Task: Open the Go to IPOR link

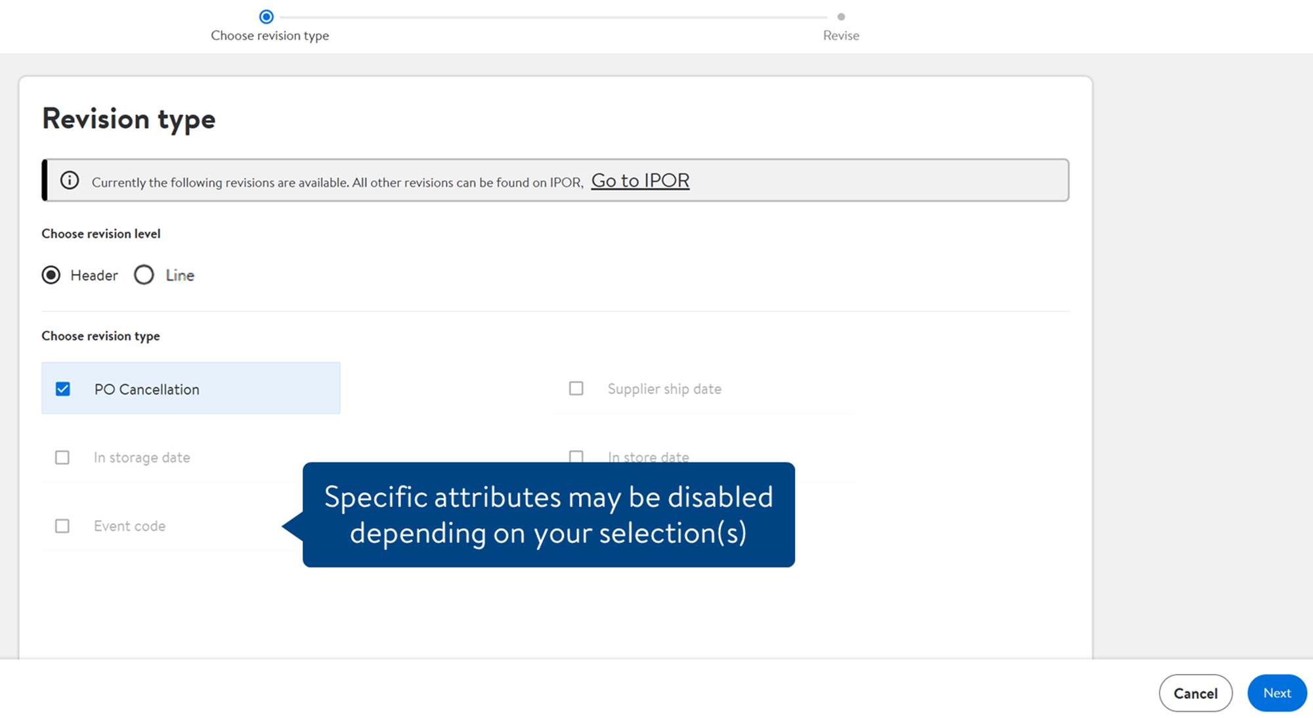Action: [x=640, y=181]
